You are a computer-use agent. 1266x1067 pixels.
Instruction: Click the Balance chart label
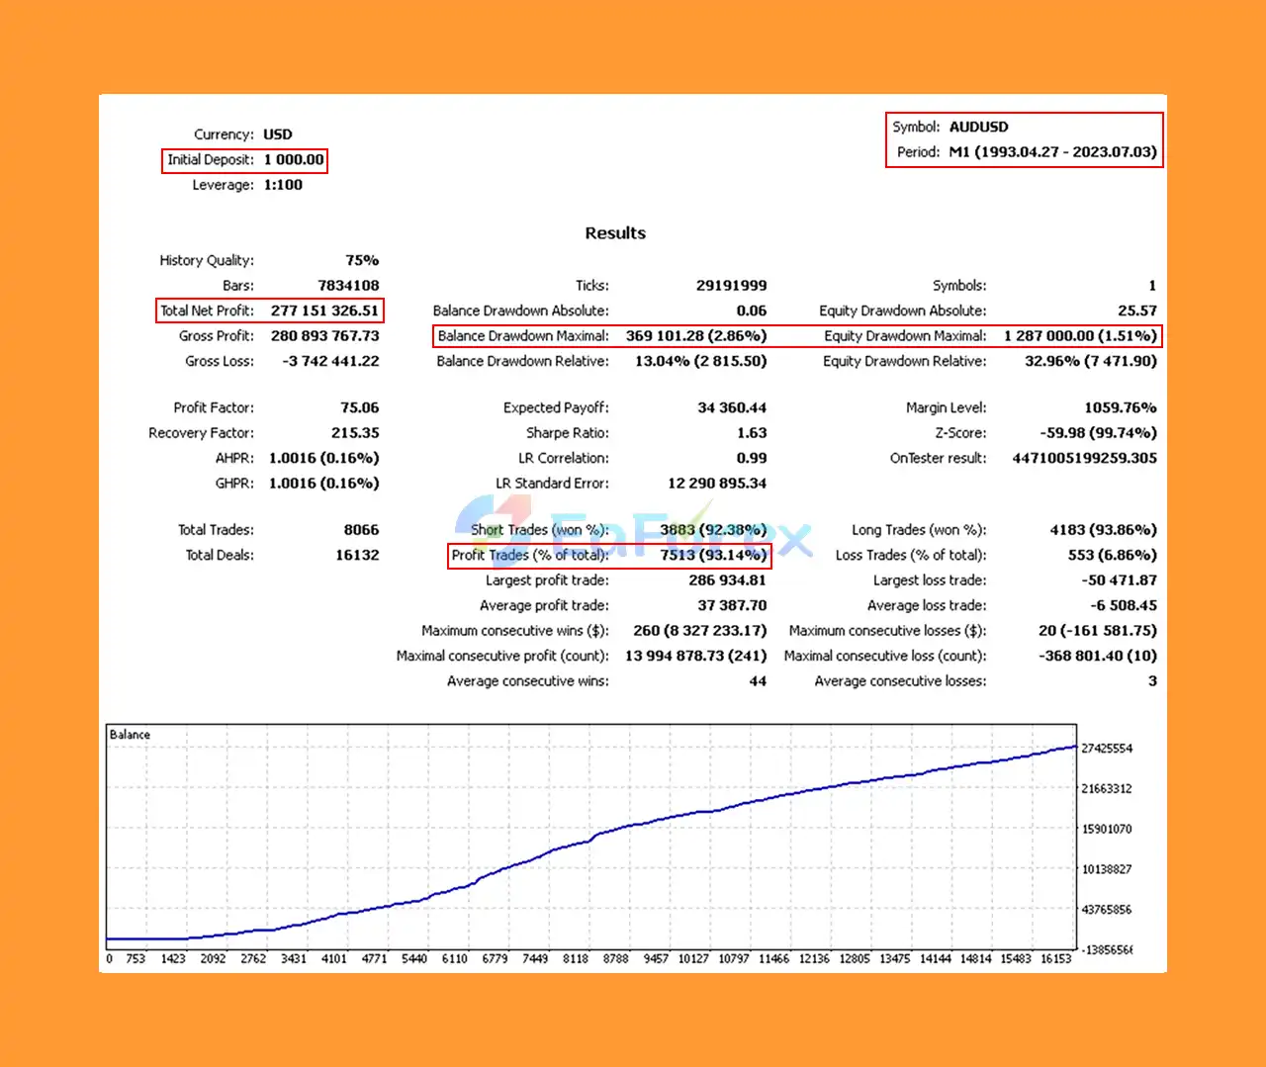pyautogui.click(x=130, y=735)
